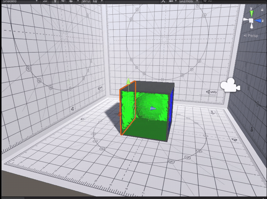Image resolution: width=267 pixels, height=199 pixels.
Task: Select the white camera gizmo icon
Action: pos(230,85)
